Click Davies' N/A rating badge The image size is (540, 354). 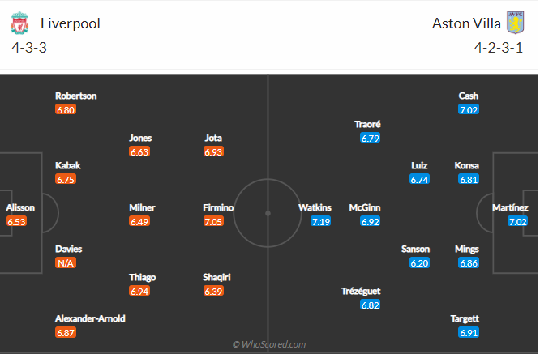click(x=66, y=262)
